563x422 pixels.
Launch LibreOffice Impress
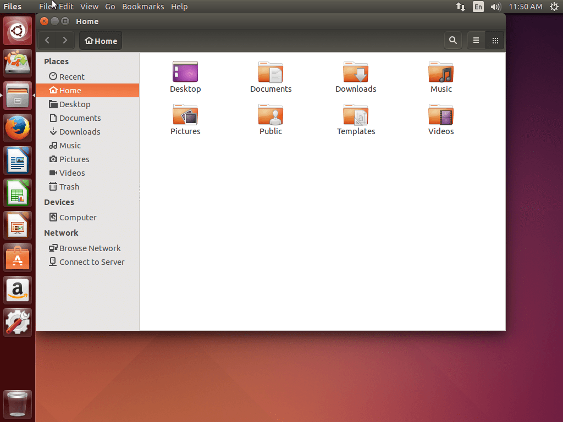(18, 225)
